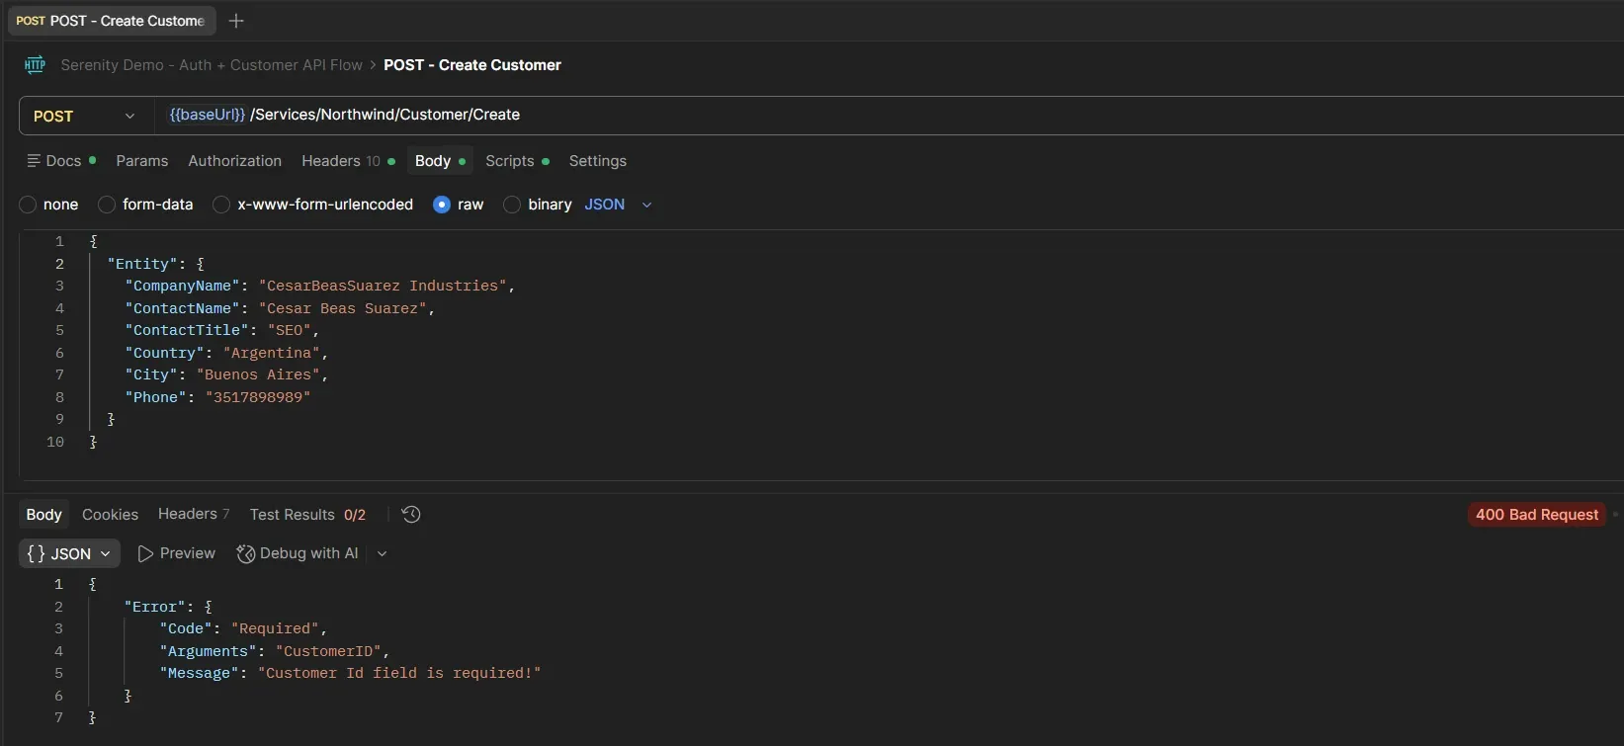Open a new request tab with plus icon

tap(236, 21)
